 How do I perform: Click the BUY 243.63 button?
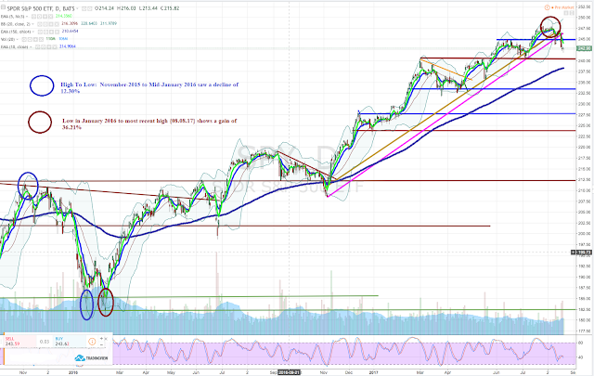pyautogui.click(x=70, y=341)
